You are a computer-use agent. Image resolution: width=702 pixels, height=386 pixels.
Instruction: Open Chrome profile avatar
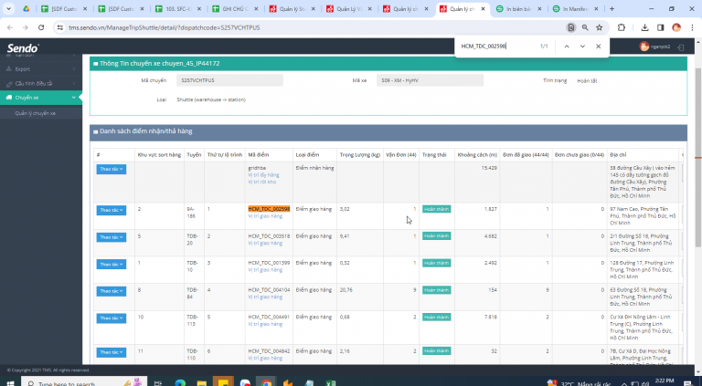click(x=676, y=27)
